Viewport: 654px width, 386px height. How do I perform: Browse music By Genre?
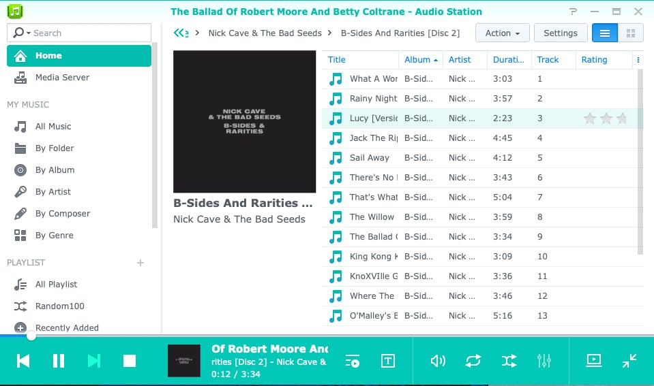[x=79, y=236]
